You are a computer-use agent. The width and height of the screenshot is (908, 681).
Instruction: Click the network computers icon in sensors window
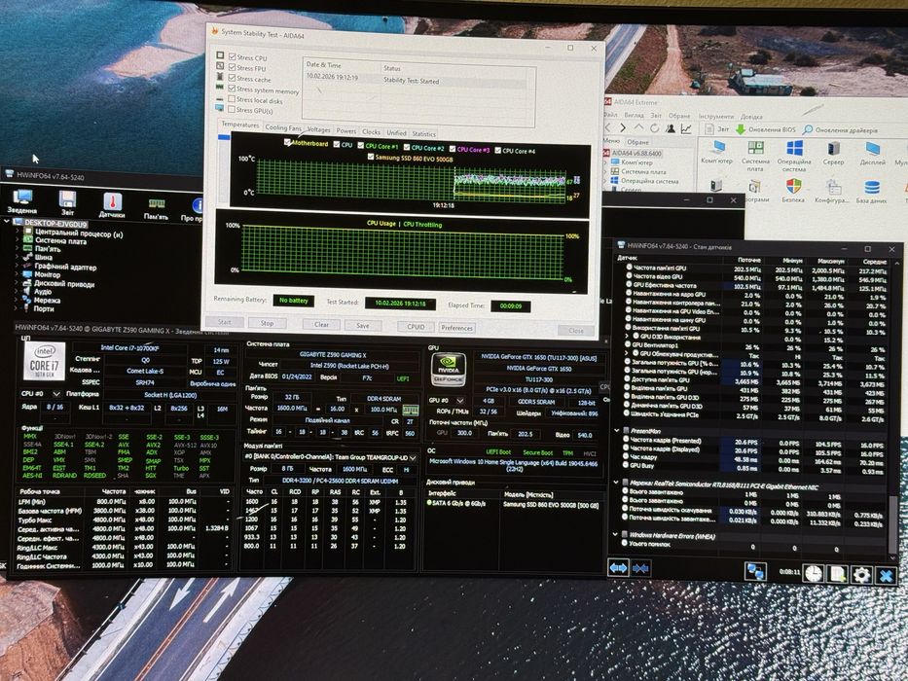coord(755,572)
